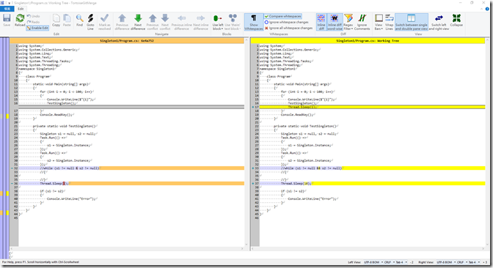This screenshot has width=493, height=268.
Task: Reload the compared files
Action: click(20, 21)
